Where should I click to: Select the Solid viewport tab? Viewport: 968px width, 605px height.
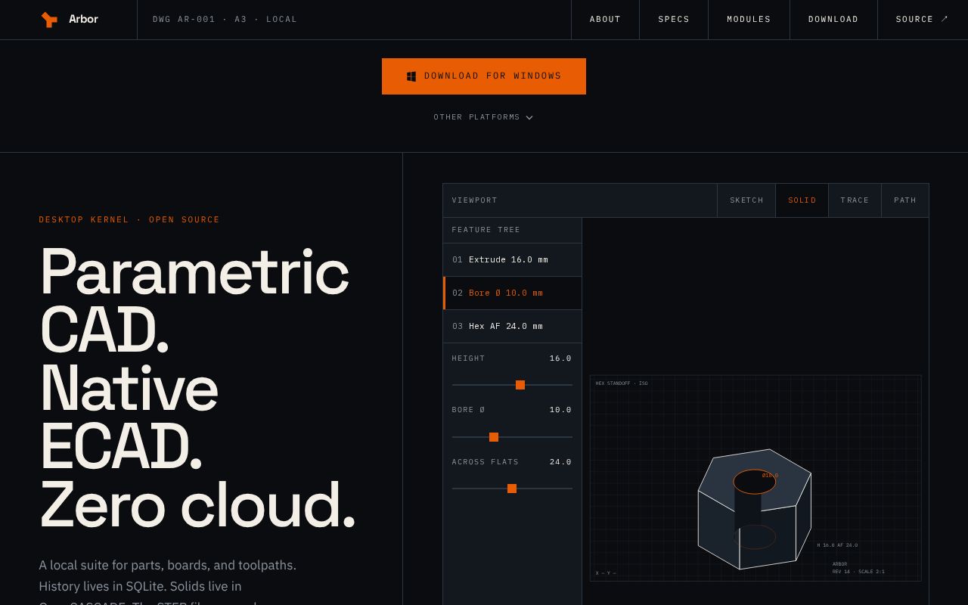pos(802,200)
